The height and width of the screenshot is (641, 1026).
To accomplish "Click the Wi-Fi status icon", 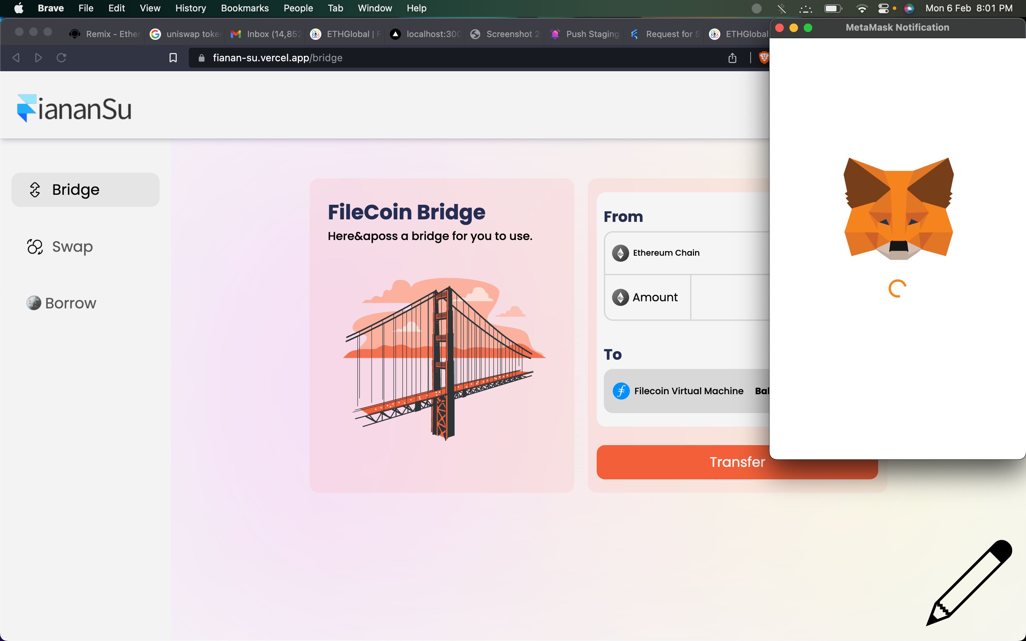I will coord(861,8).
